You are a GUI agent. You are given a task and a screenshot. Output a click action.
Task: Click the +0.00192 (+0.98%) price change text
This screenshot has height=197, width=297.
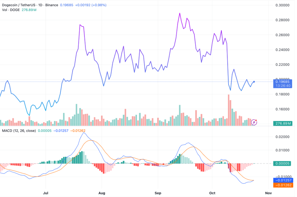tap(90, 5)
